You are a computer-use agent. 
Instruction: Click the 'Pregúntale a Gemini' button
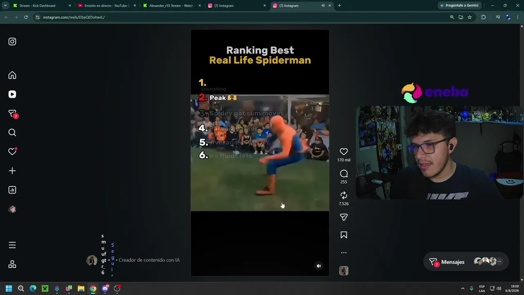click(459, 6)
